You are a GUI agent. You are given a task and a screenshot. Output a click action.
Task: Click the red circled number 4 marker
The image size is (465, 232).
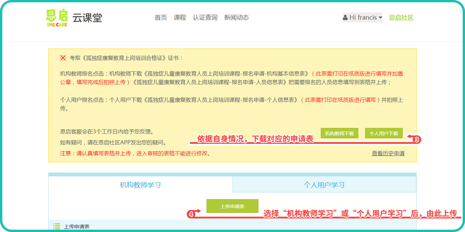click(x=191, y=214)
